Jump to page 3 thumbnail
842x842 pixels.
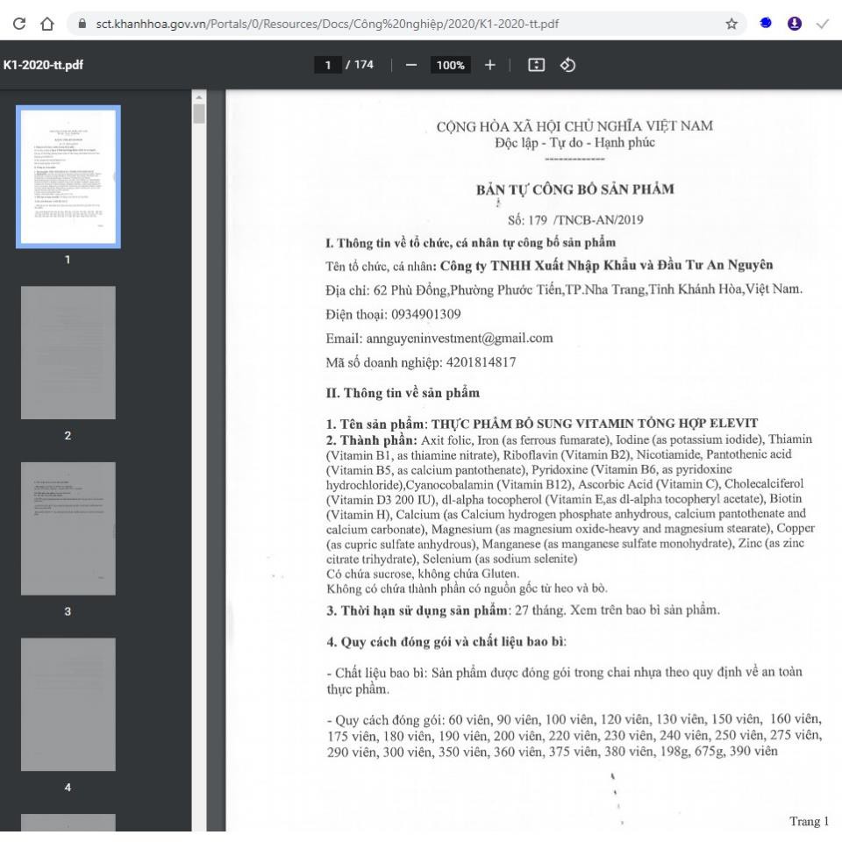[x=68, y=528]
